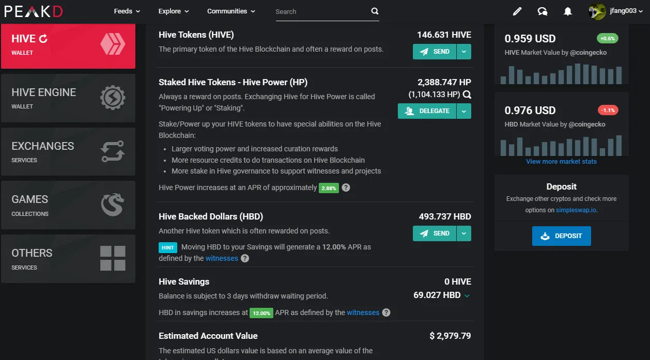650x360 pixels.
Task: Click the blue Deposit button
Action: pyautogui.click(x=562, y=236)
